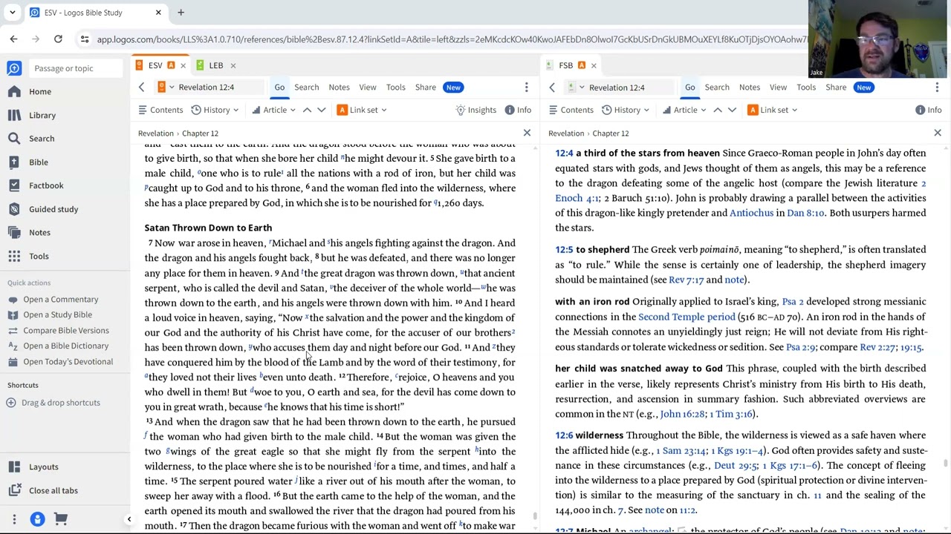Reload the browser page
The height and width of the screenshot is (534, 951).
(58, 39)
